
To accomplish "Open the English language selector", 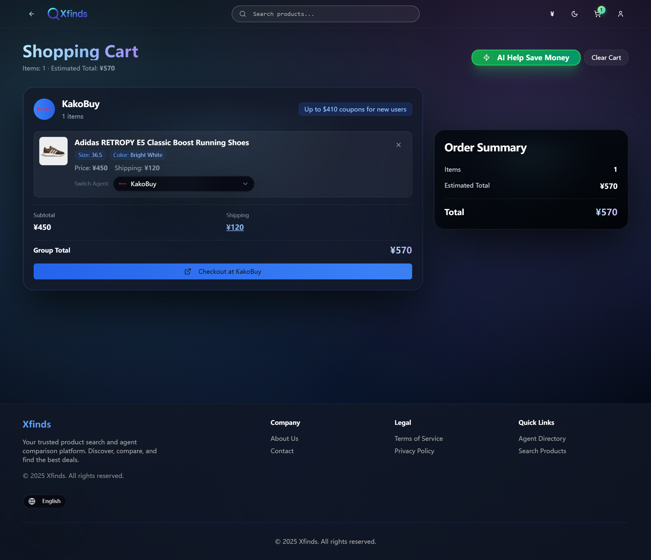I will pos(45,501).
